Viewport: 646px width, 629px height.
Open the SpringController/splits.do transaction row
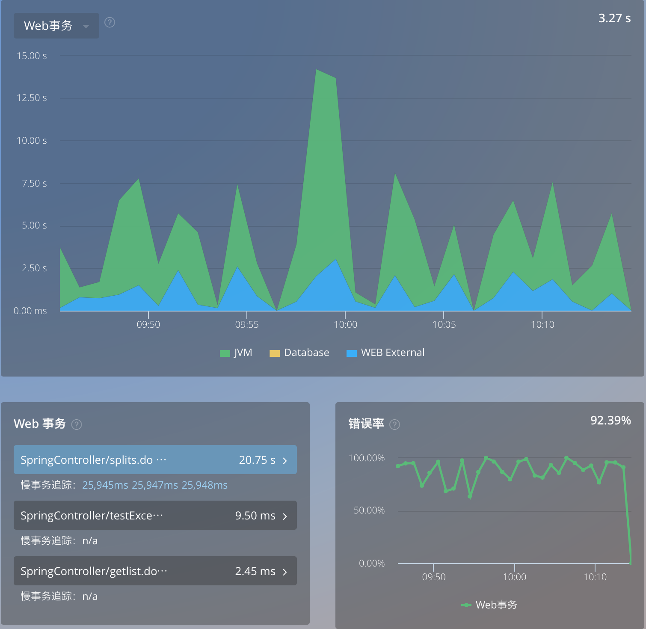(155, 460)
